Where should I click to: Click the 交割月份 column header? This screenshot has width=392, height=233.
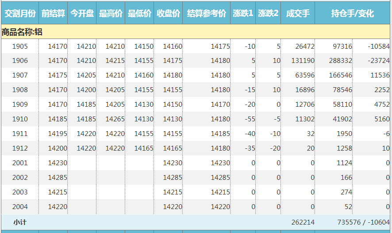(x=19, y=14)
